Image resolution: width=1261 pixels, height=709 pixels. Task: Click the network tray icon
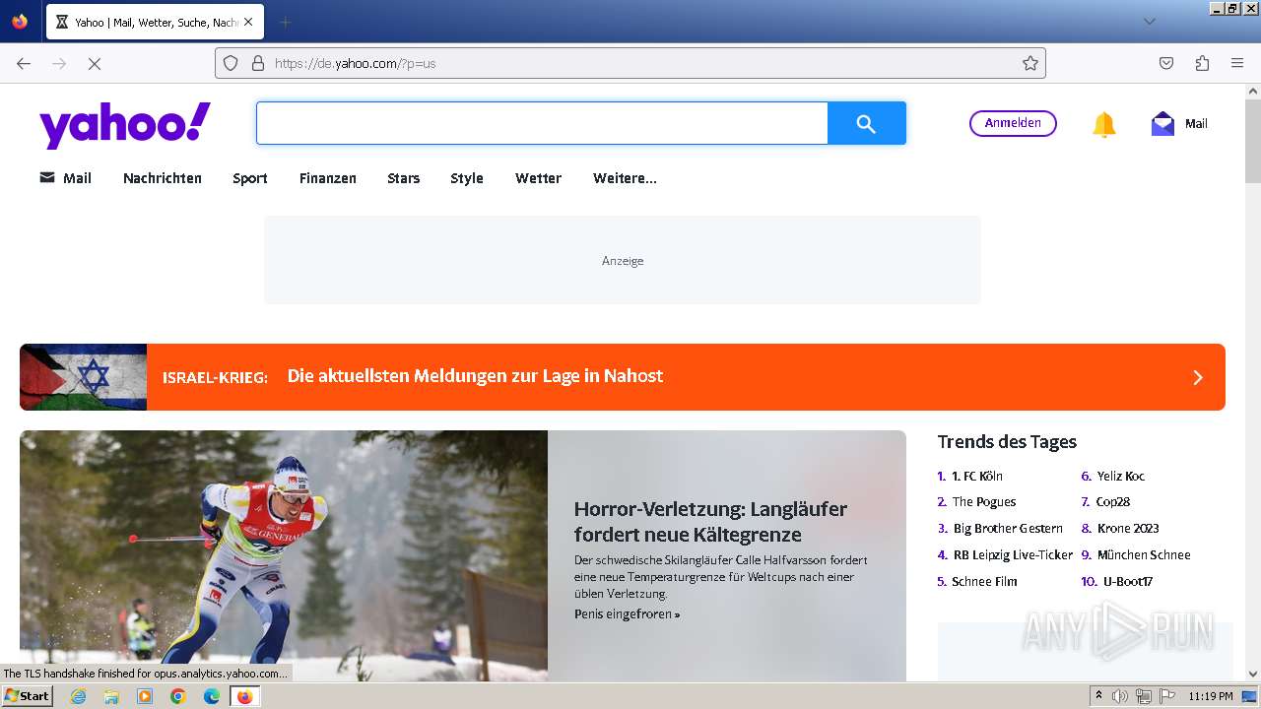pyautogui.click(x=1144, y=696)
